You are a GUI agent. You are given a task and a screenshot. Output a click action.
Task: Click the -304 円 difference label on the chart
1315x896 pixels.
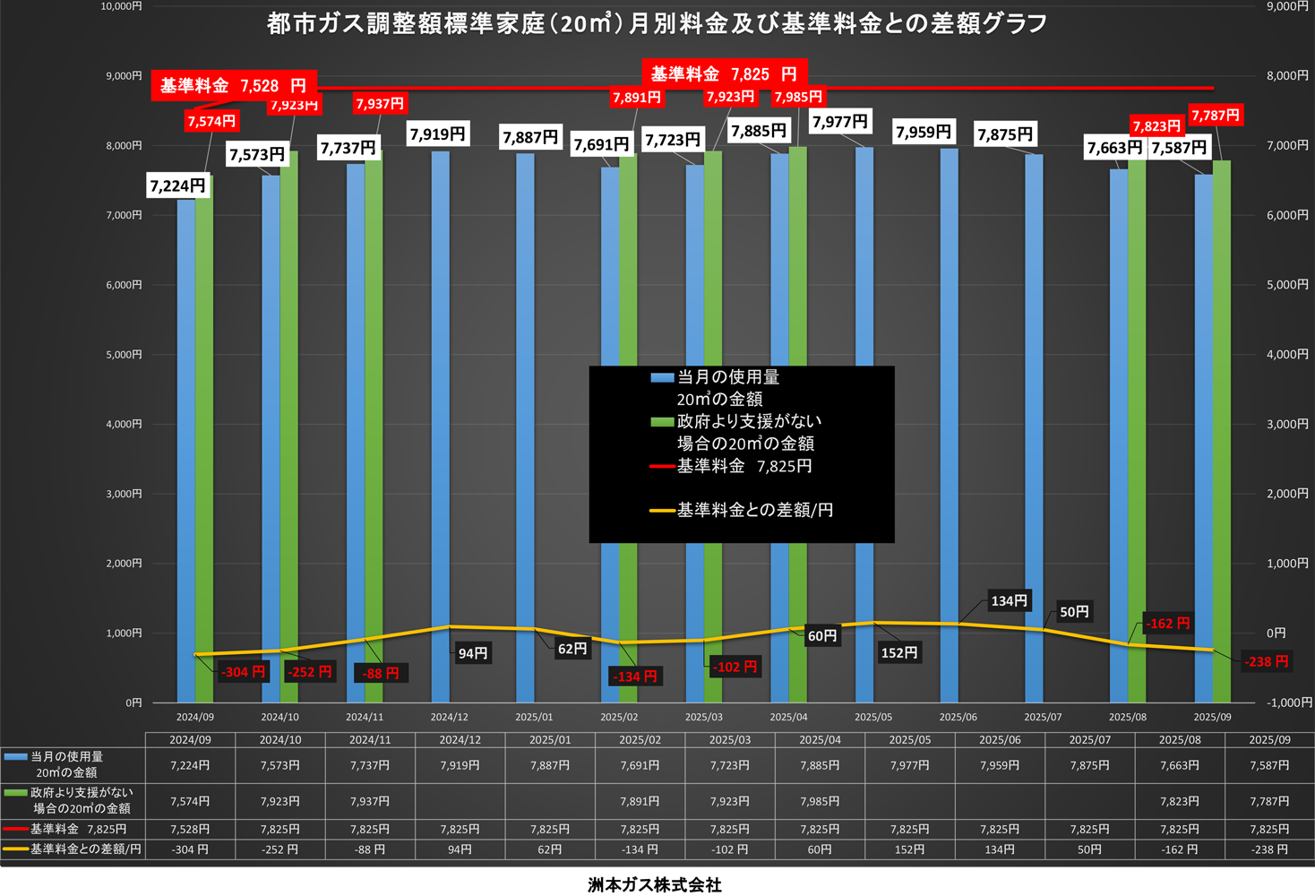point(243,672)
